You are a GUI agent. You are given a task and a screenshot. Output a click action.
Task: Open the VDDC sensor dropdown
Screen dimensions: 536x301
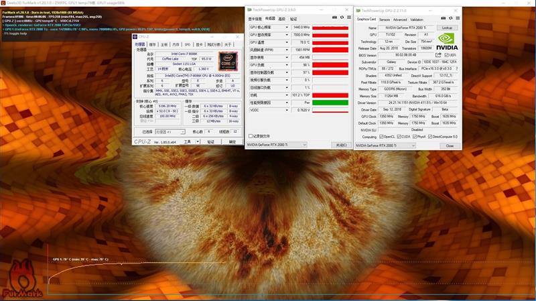pos(287,110)
